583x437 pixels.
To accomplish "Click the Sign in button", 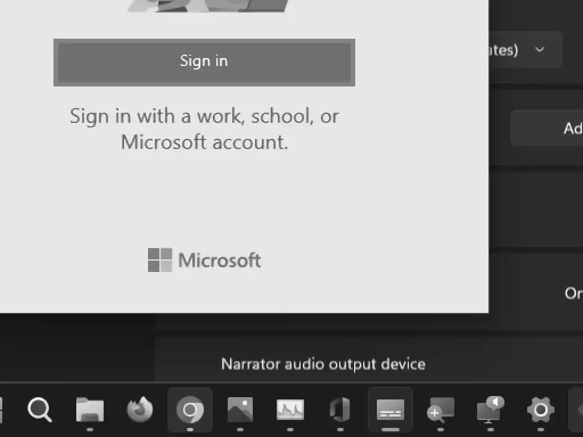I will [204, 63].
